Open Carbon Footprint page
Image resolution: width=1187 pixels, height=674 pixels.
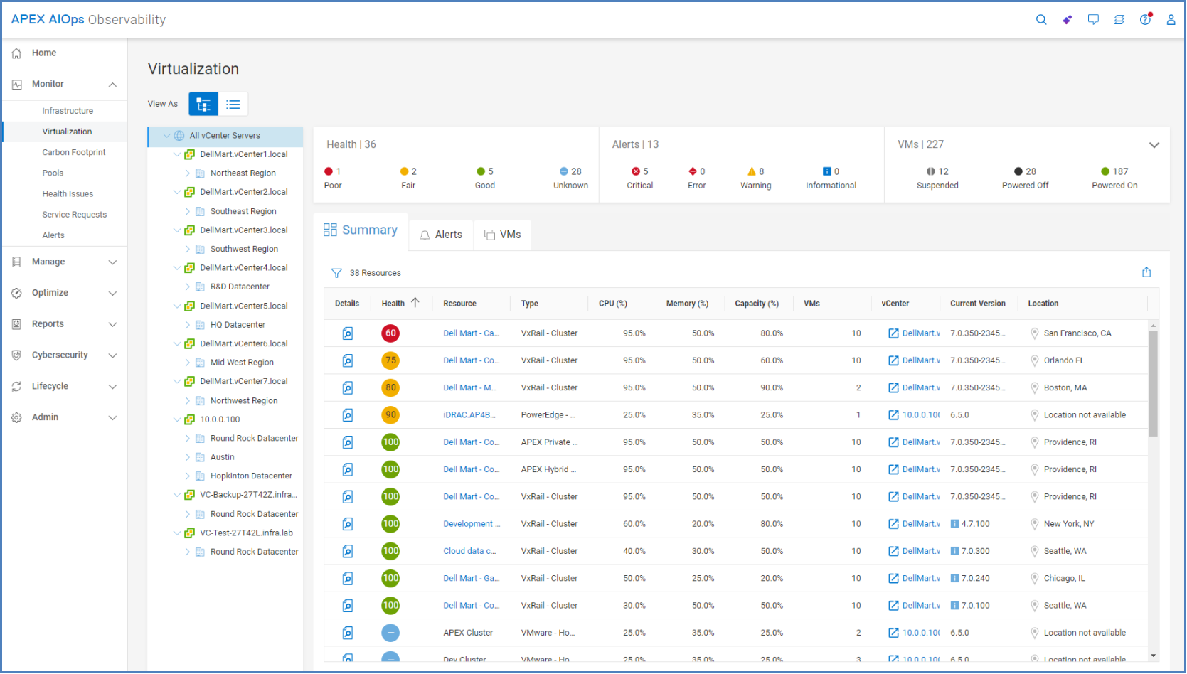[x=74, y=152]
